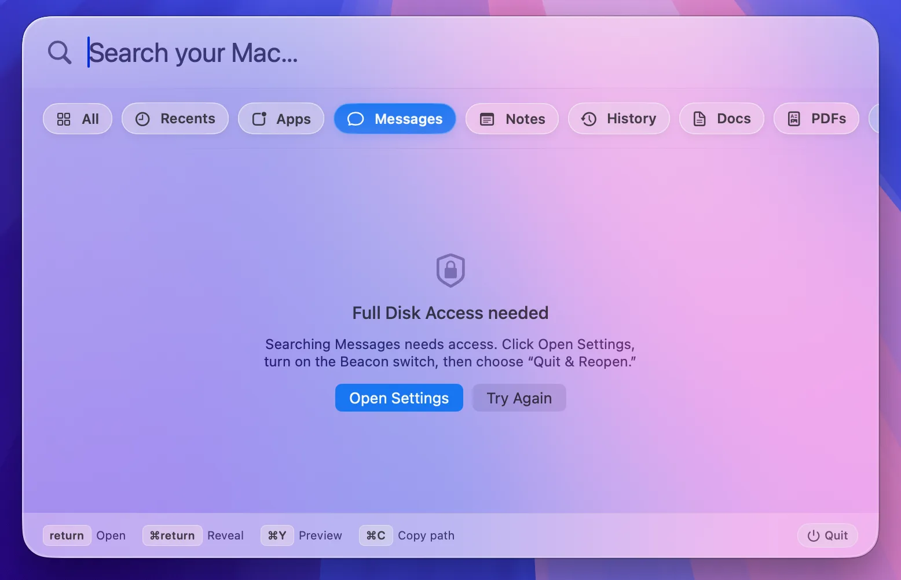Viewport: 901px width, 580px height.
Task: Select the All filter tab
Action: 78,119
